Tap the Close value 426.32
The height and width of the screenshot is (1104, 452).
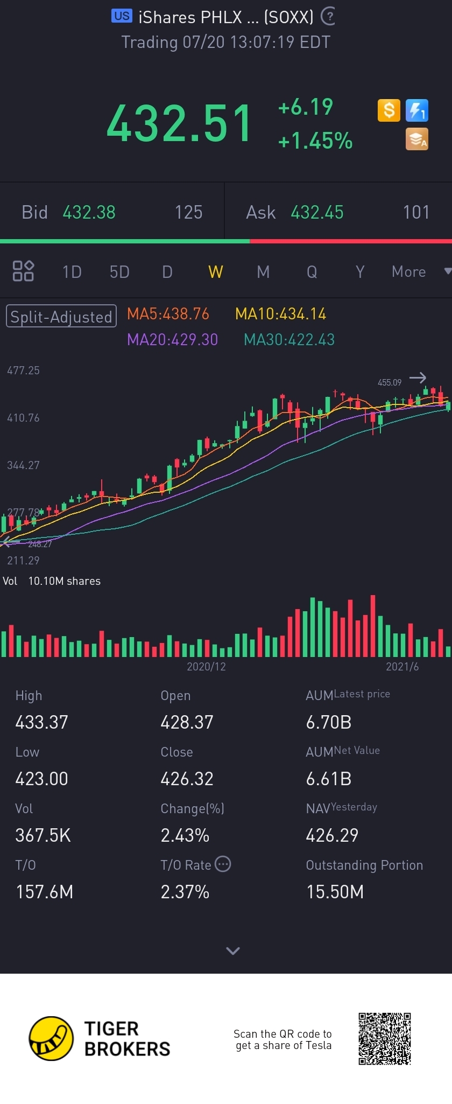[187, 779]
